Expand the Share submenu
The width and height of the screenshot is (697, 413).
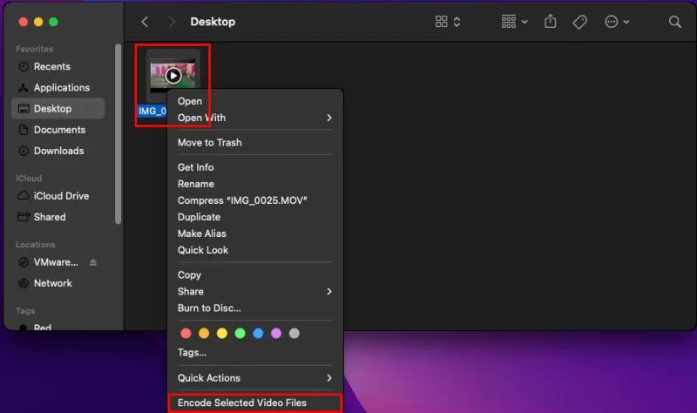(x=254, y=292)
